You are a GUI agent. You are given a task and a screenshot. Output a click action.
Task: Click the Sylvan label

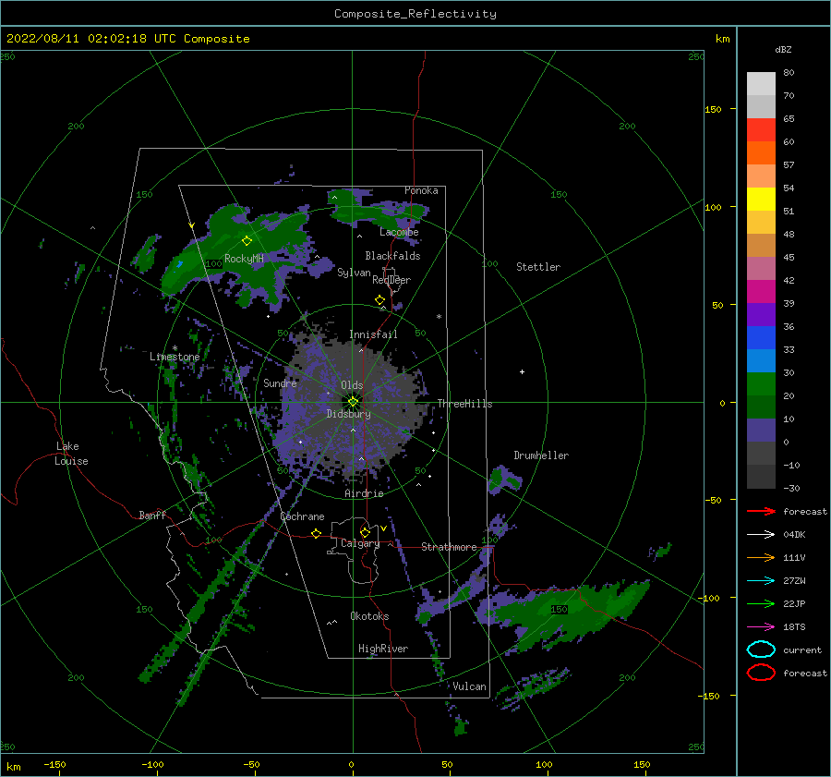pyautogui.click(x=354, y=273)
